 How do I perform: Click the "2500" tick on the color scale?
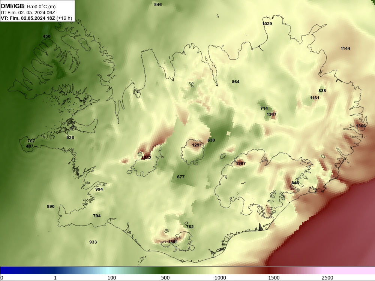327,278
